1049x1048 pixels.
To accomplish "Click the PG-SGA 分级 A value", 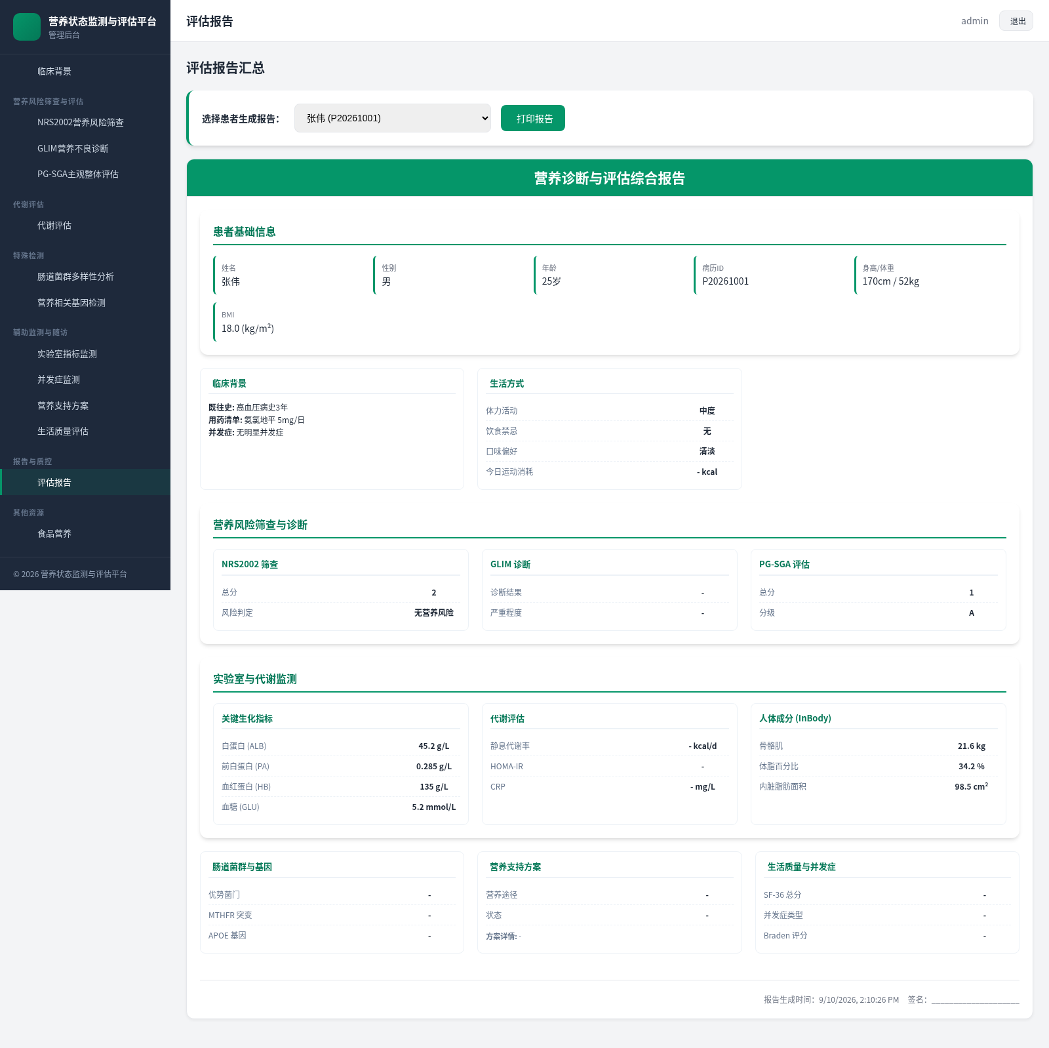I will (x=971, y=613).
